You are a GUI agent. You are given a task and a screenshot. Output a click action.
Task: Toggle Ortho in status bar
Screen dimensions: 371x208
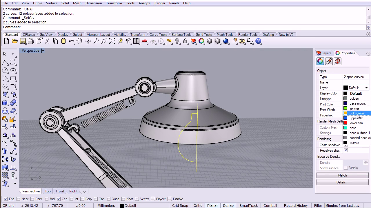198,206
